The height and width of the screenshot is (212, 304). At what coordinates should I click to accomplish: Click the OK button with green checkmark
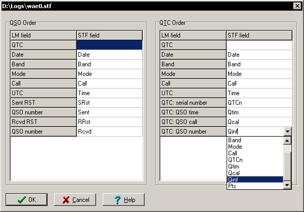tap(26, 199)
